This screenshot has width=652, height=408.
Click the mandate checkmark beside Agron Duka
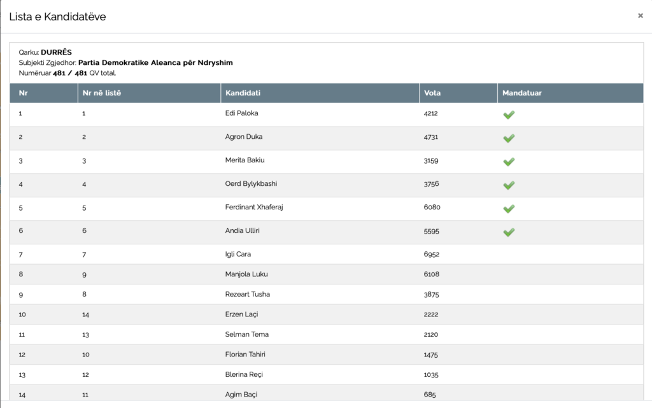point(508,138)
